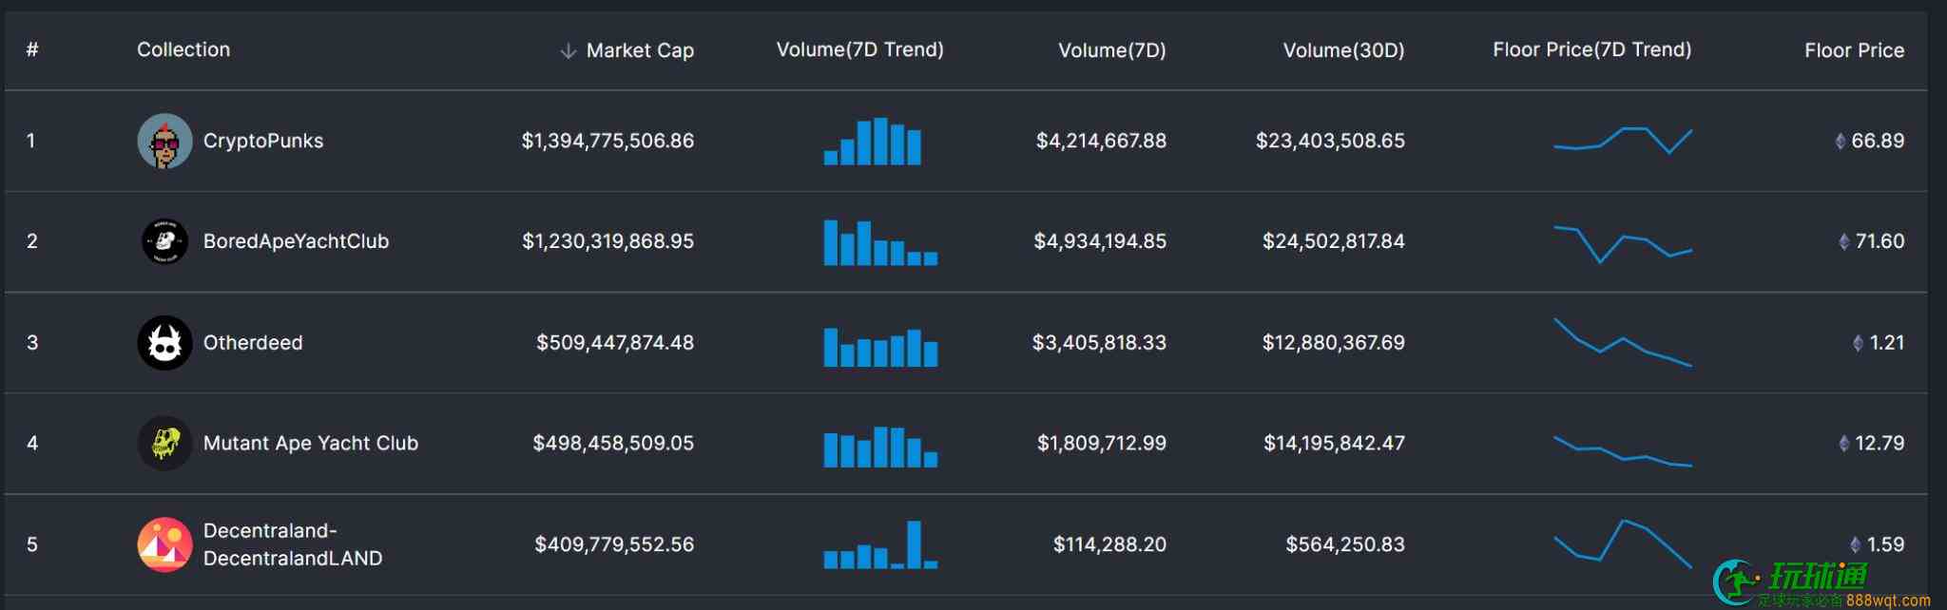Click the Mutant Ape Yacht Club volume bar chart

[880, 447]
